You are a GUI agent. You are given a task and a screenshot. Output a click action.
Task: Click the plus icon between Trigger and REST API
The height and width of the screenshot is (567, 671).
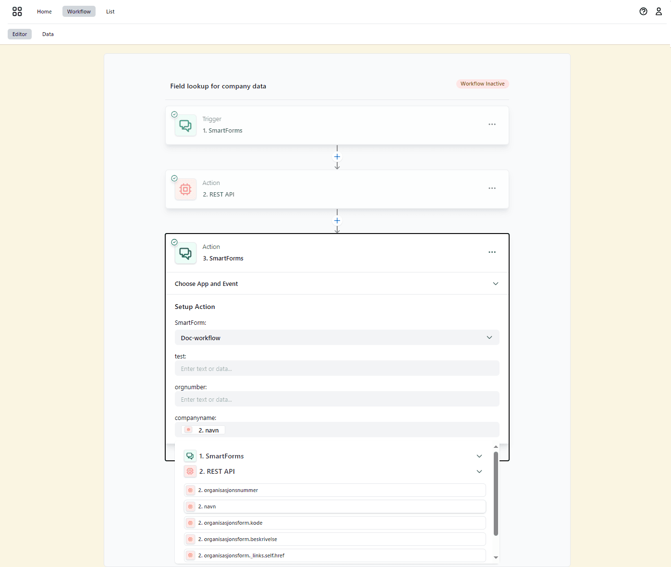coord(337,156)
